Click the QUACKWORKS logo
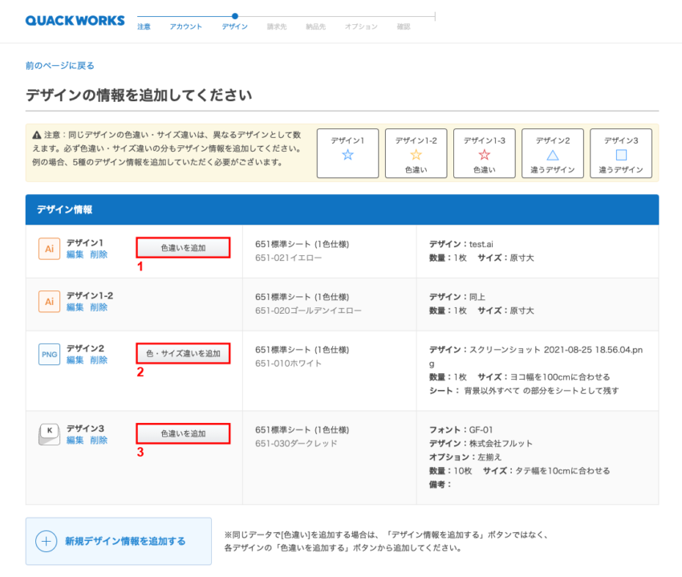682x577 pixels. (74, 21)
